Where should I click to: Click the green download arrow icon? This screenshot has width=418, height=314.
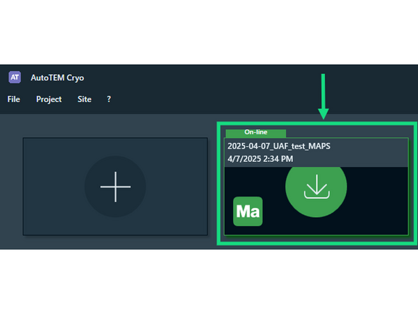(316, 188)
